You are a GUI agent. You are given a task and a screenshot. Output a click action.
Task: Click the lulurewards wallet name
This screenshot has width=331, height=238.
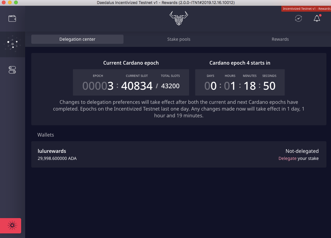[52, 151]
